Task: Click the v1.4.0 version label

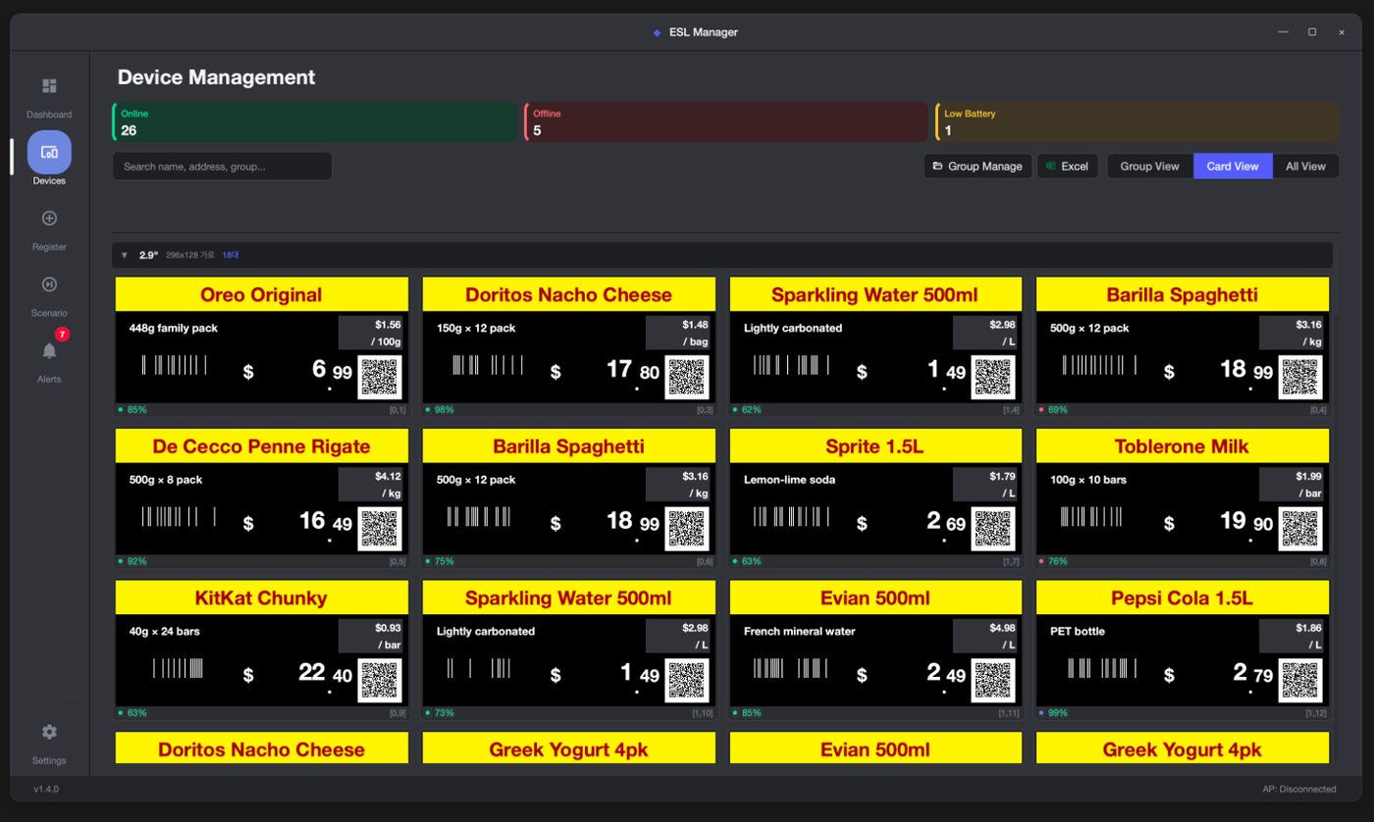Action: coord(46,790)
